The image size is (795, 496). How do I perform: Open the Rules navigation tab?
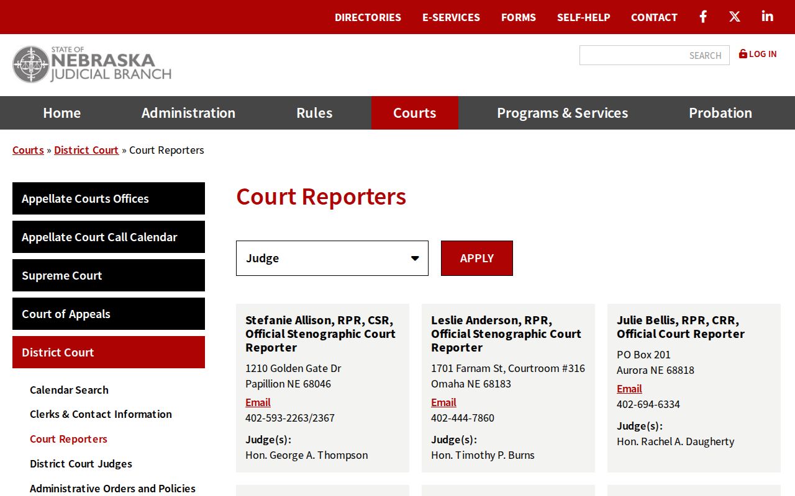(x=314, y=113)
